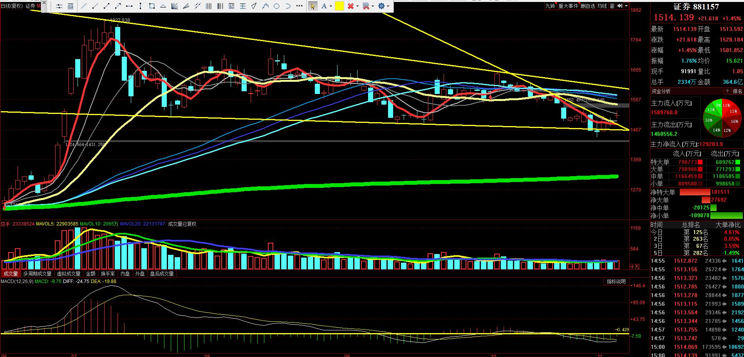
Task: Switch to the 成交量 volume tab
Action: tap(11, 274)
